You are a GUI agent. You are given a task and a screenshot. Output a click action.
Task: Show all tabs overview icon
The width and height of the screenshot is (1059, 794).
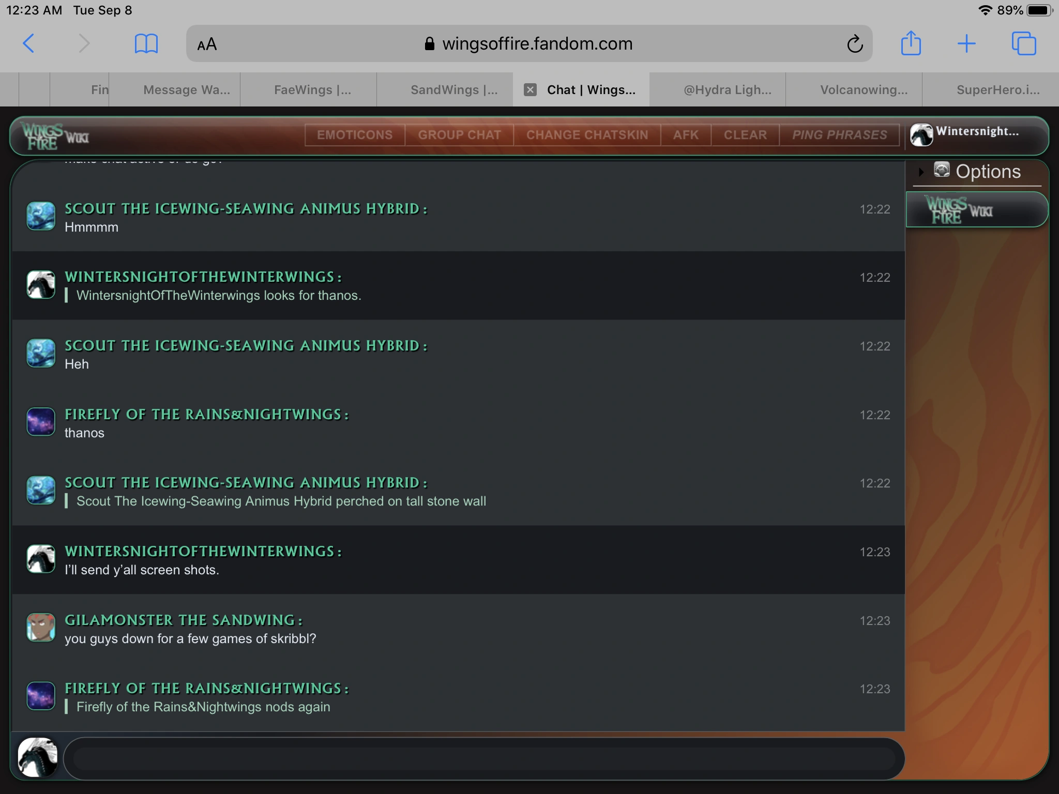pos(1023,43)
